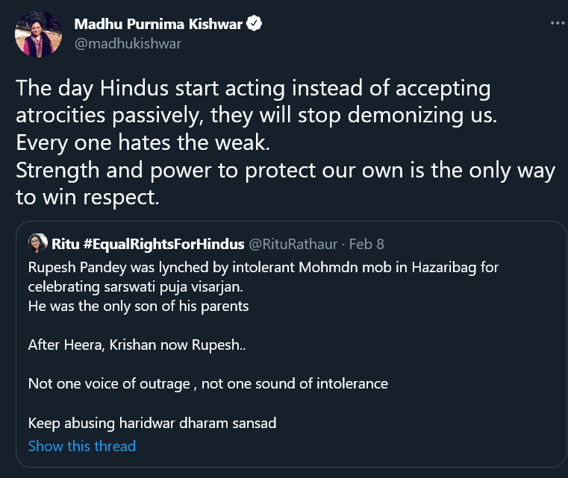Click the @madhukishwar handle
The height and width of the screenshot is (478, 568).
128,43
